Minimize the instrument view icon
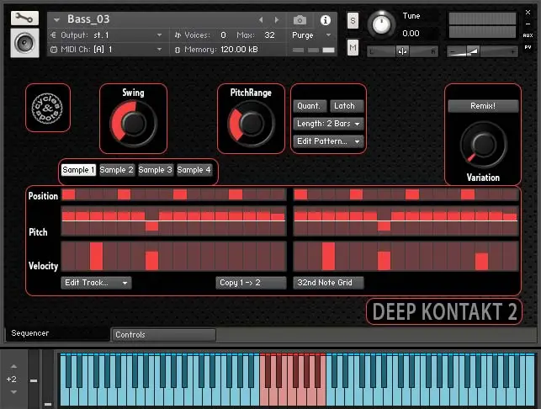This screenshot has width=541, height=409. 528,24
